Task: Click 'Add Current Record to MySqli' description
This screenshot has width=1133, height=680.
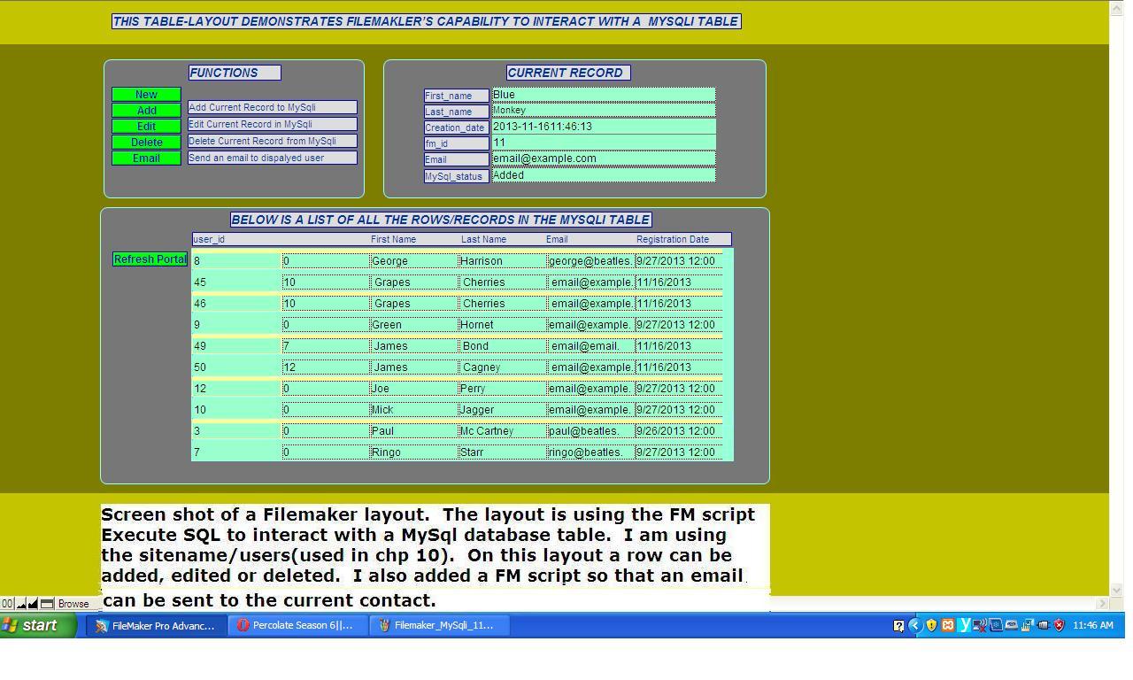Action: tap(273, 107)
